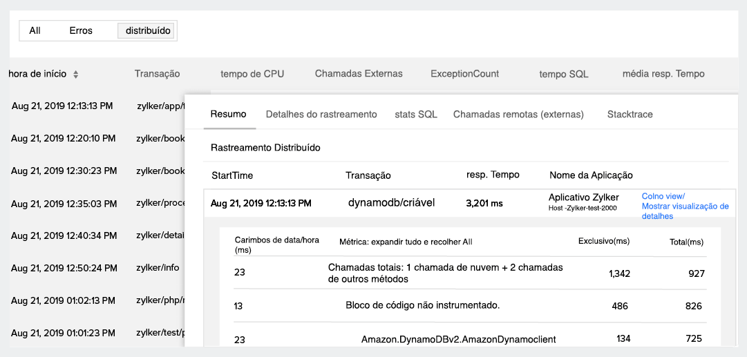Click the exclusive value 1,342

click(619, 273)
